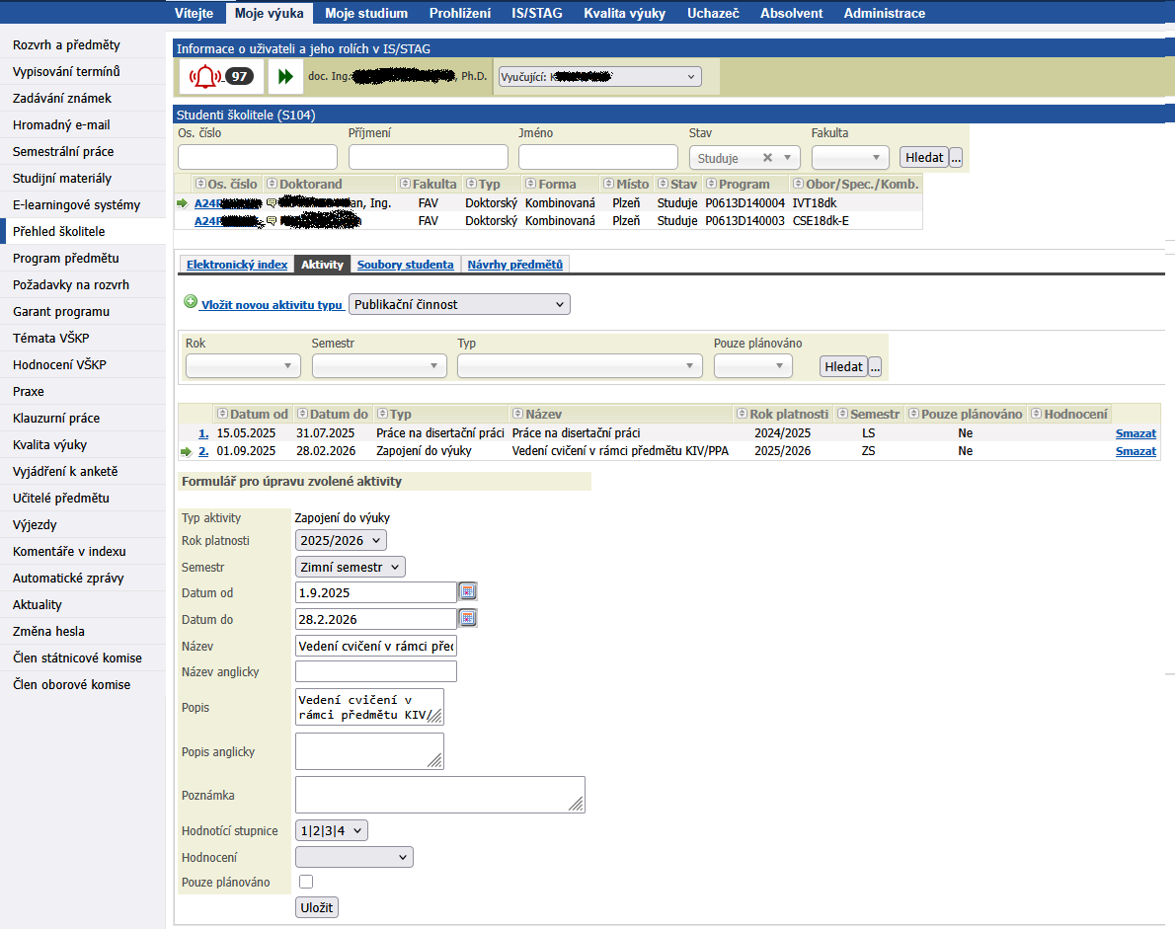Open the Hodnocení dropdown in the form
The height and width of the screenshot is (929, 1175).
[x=353, y=857]
